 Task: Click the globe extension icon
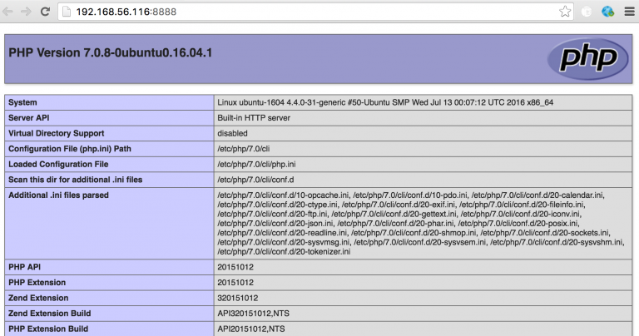pos(607,12)
